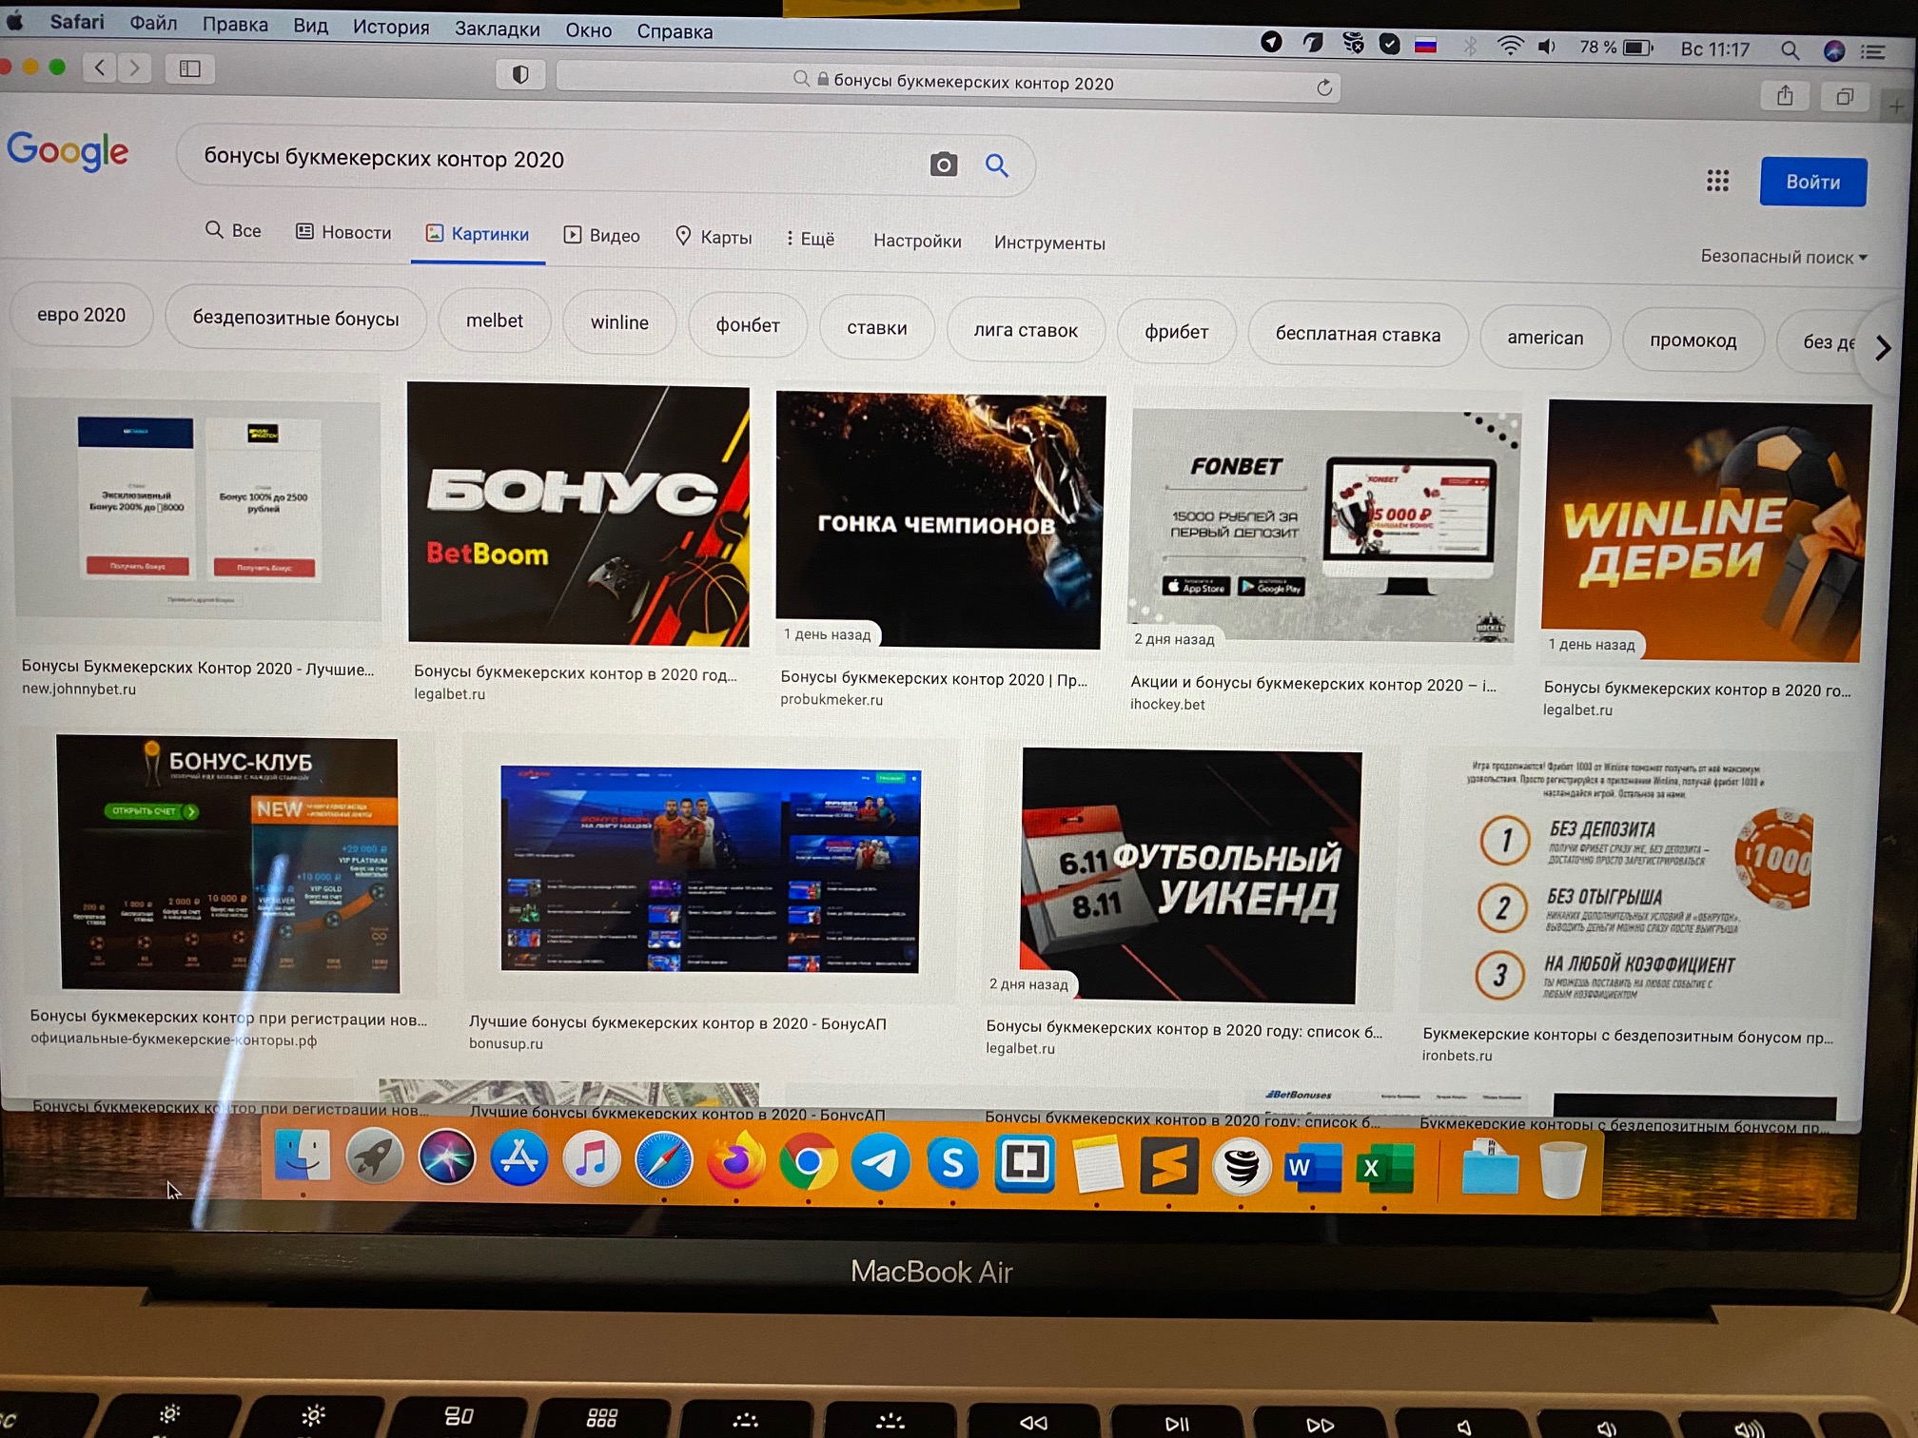Screen dimensions: 1918x1438
Task: Switch to the Карты tab
Action: tap(713, 237)
